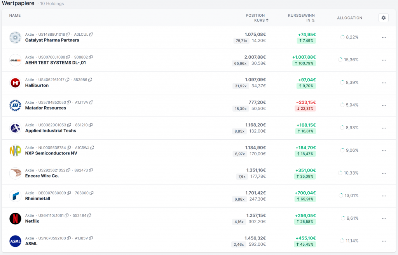Click the Halliburton company logo
The image size is (398, 255).
tap(15, 83)
